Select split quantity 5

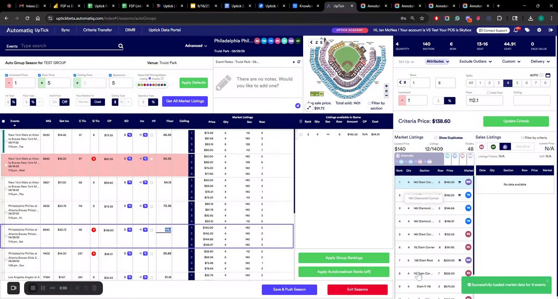tap(517, 83)
